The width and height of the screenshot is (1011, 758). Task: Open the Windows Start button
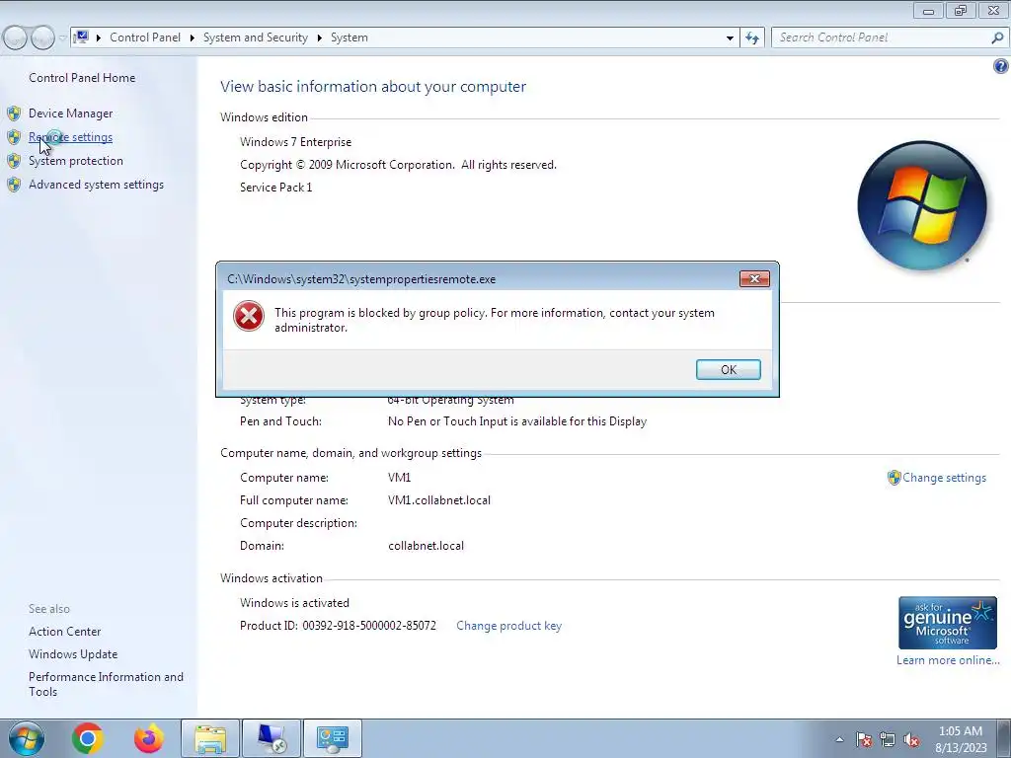point(26,738)
